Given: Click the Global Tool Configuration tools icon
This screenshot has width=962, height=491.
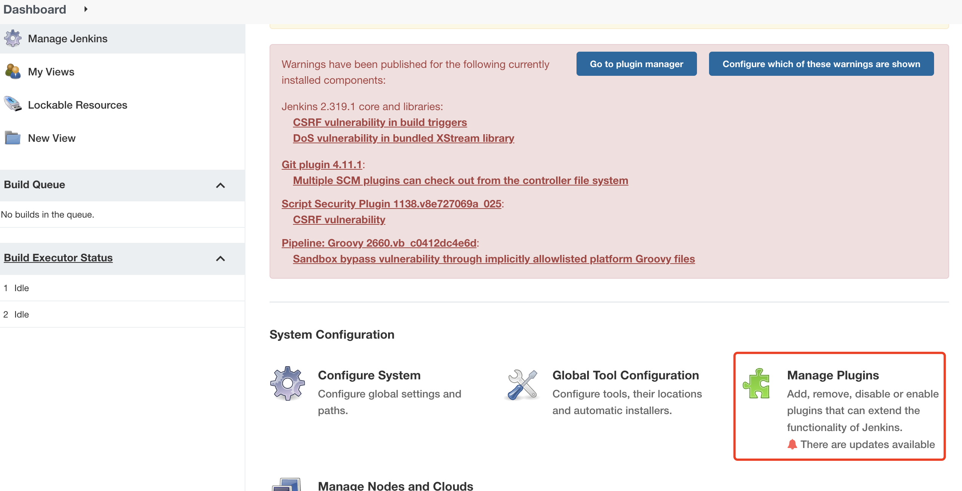Looking at the screenshot, I should [522, 384].
